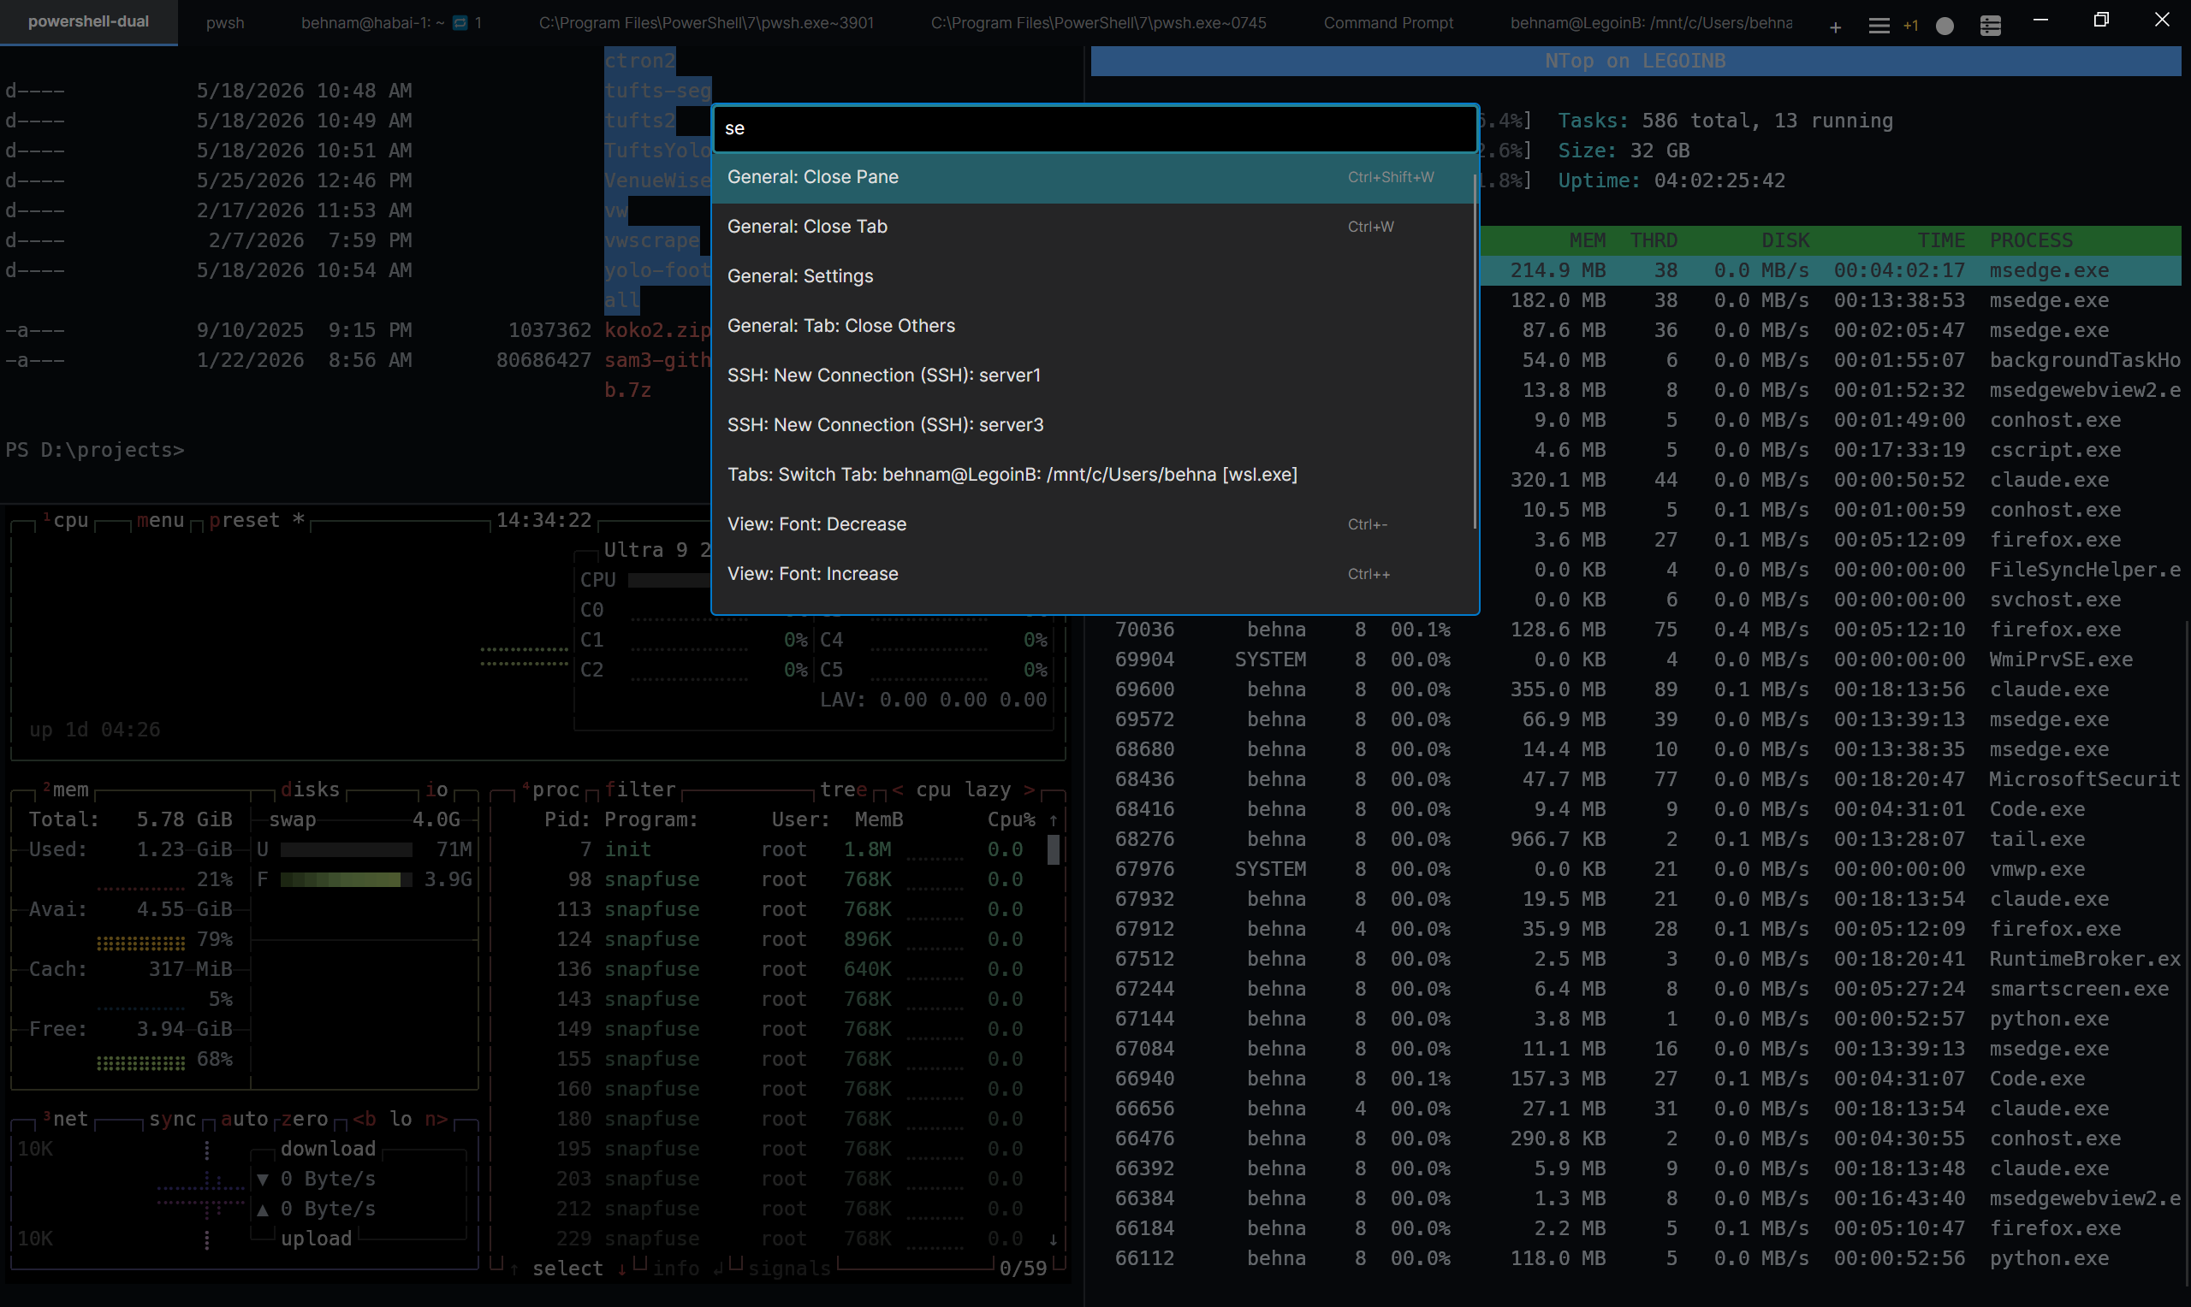Select next network interface 'n>'

coord(436,1120)
